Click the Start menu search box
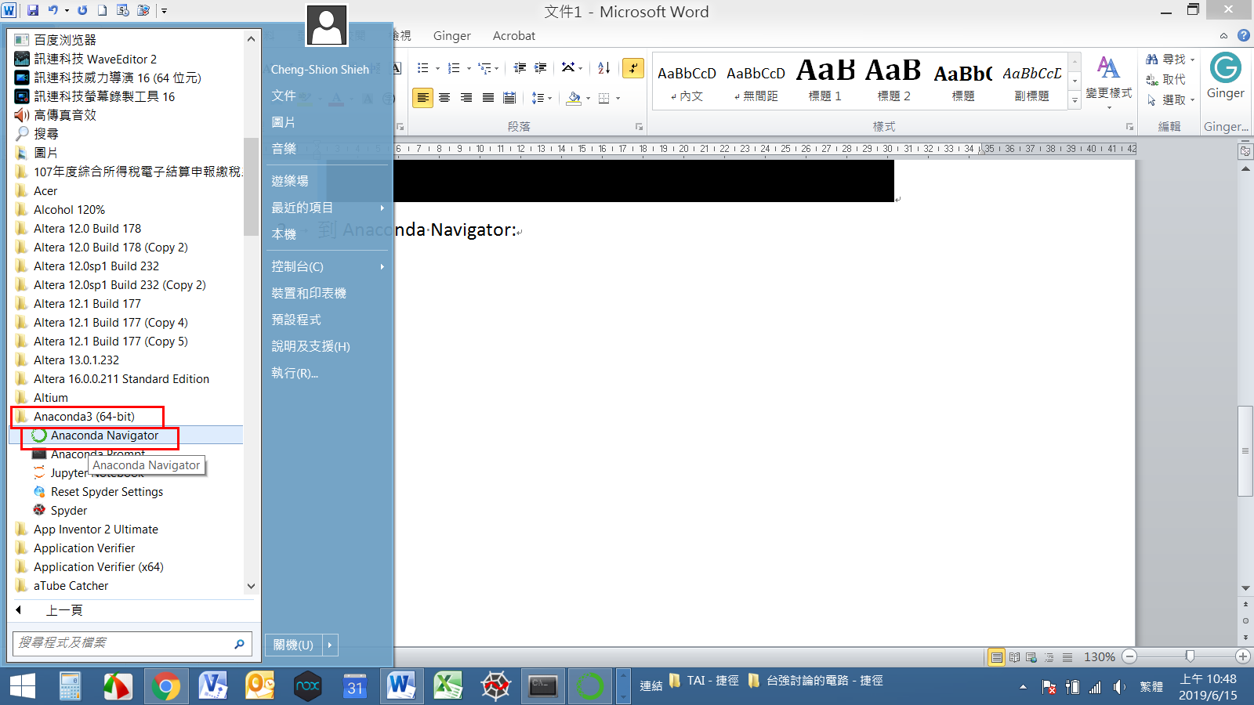 point(132,643)
